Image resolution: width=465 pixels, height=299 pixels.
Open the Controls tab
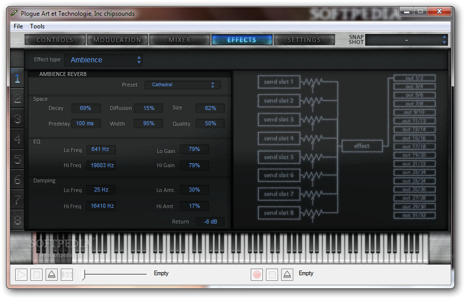55,40
